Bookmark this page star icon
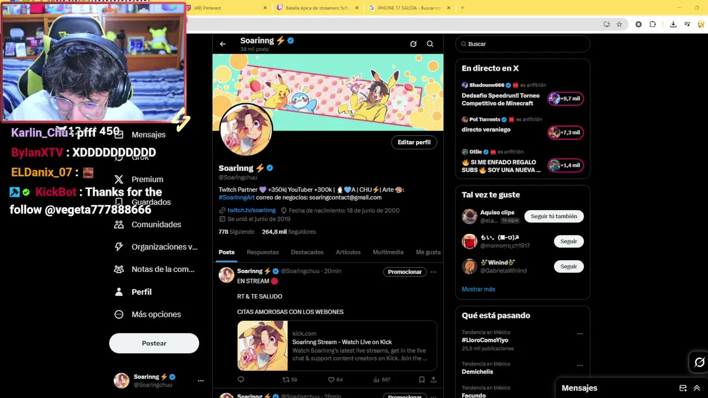Image resolution: width=708 pixels, height=398 pixels. point(619,24)
